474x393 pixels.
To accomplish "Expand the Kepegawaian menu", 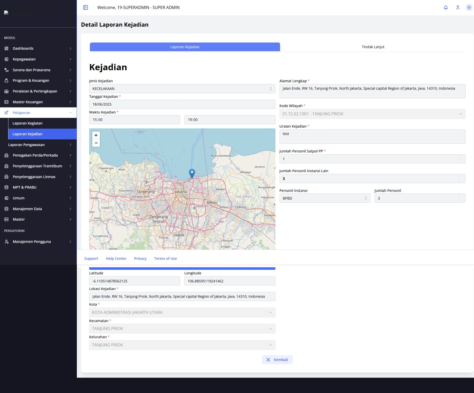I will tap(38, 59).
